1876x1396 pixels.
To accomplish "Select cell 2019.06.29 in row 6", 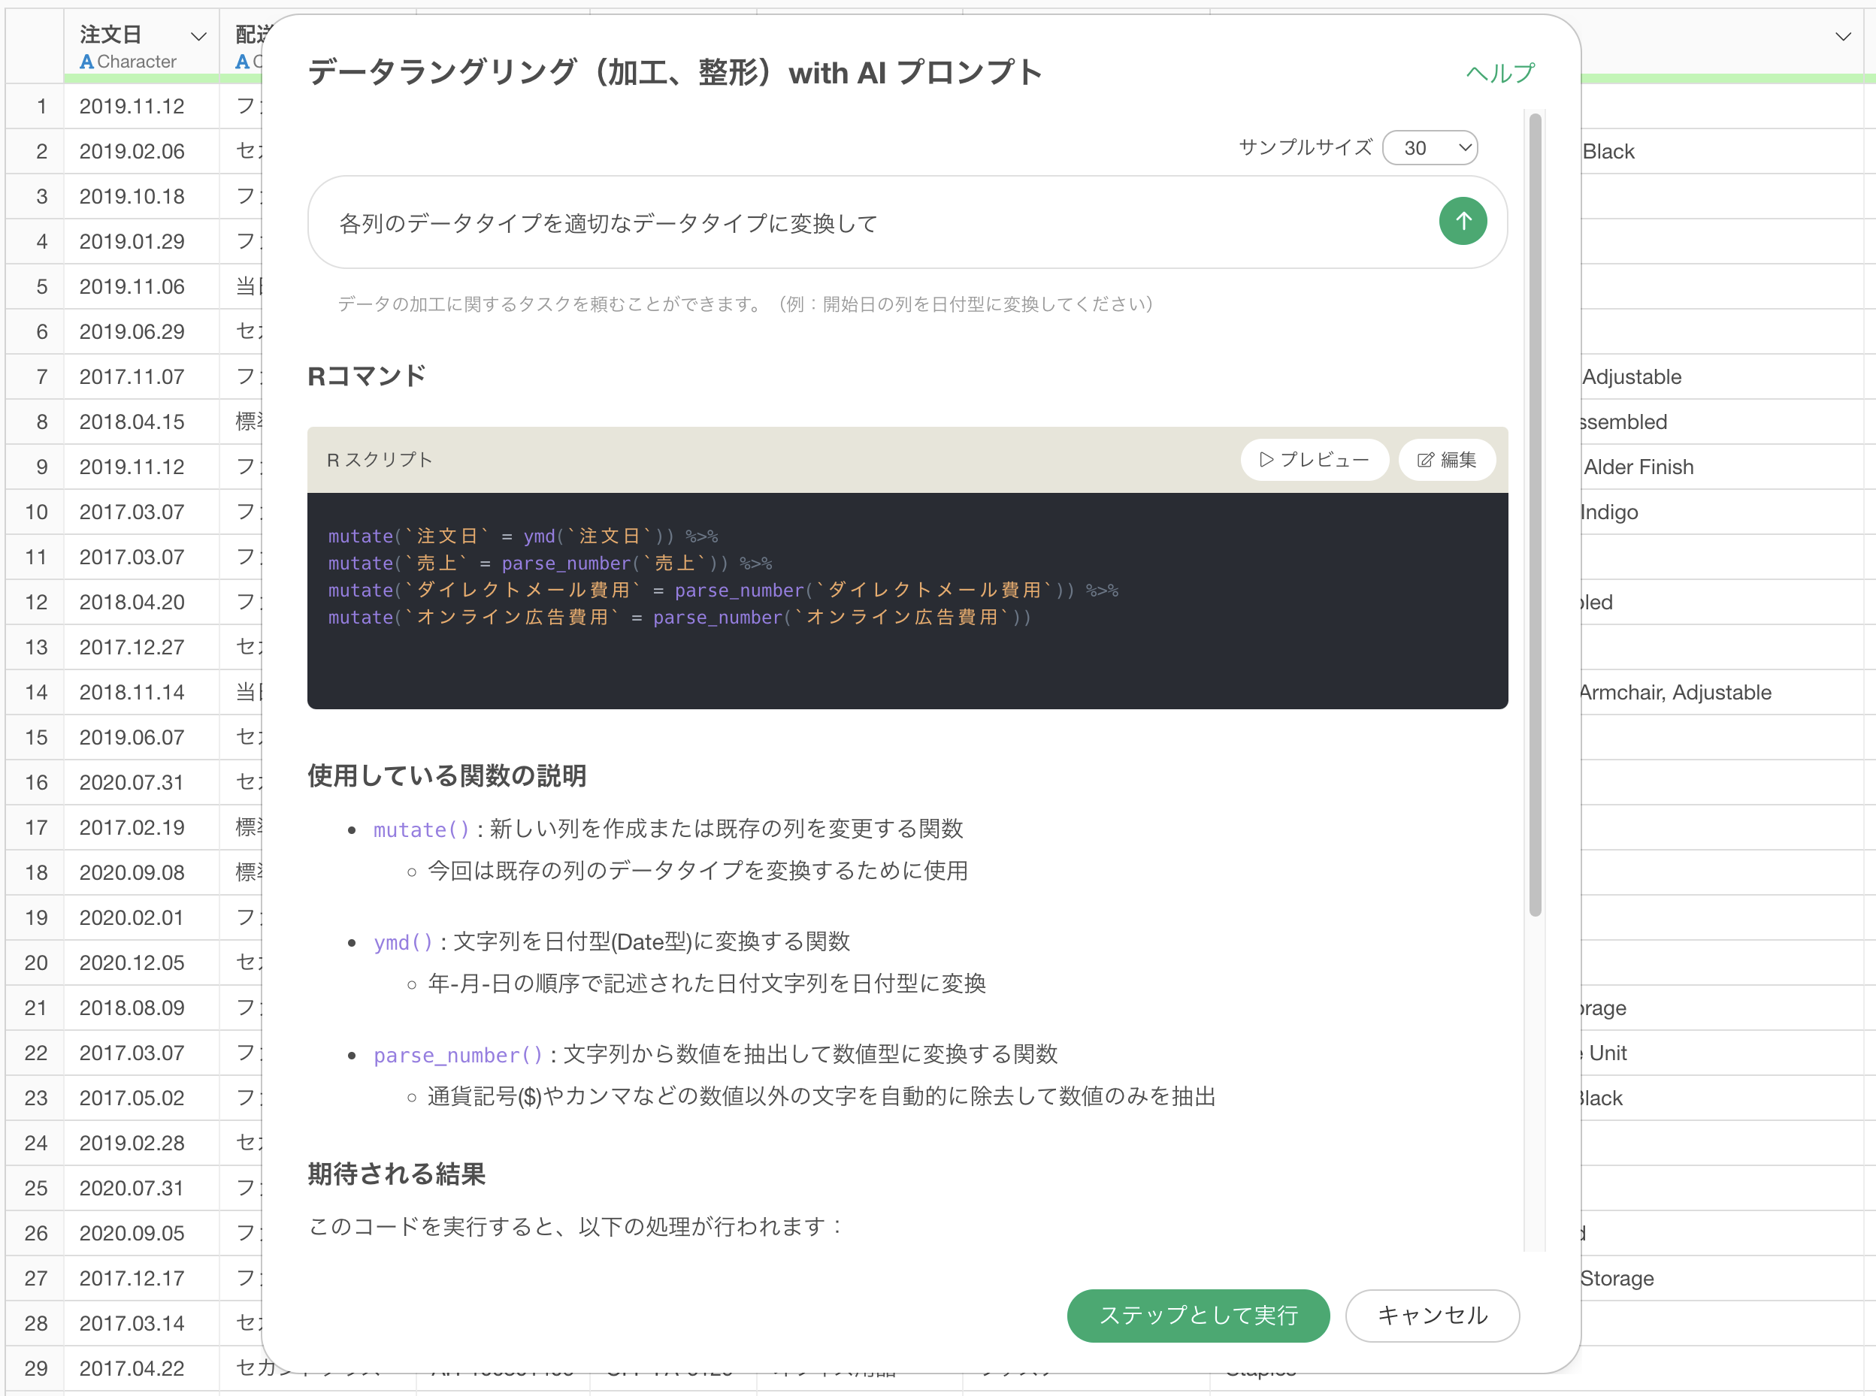I will pyautogui.click(x=141, y=331).
